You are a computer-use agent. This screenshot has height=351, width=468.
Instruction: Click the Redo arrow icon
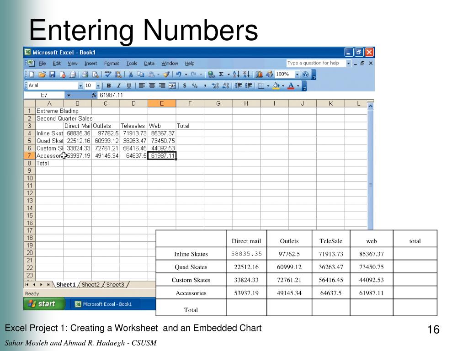(x=194, y=74)
